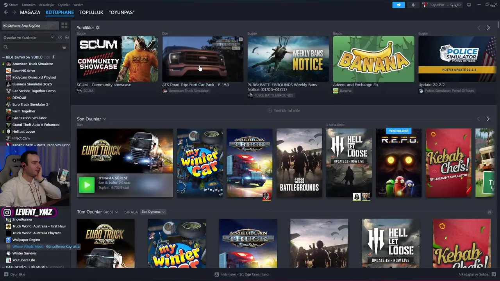Click Yeni bir raf ekle

click(x=284, y=110)
